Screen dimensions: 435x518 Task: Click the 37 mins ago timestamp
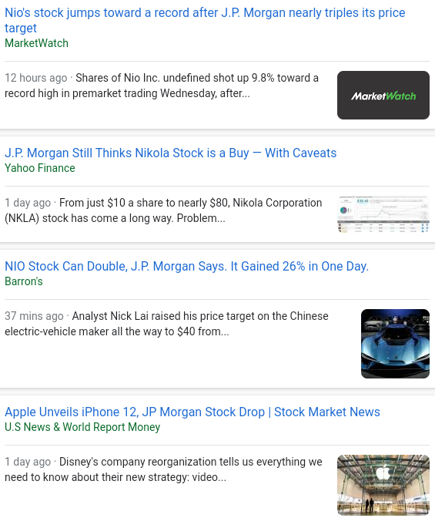34,316
